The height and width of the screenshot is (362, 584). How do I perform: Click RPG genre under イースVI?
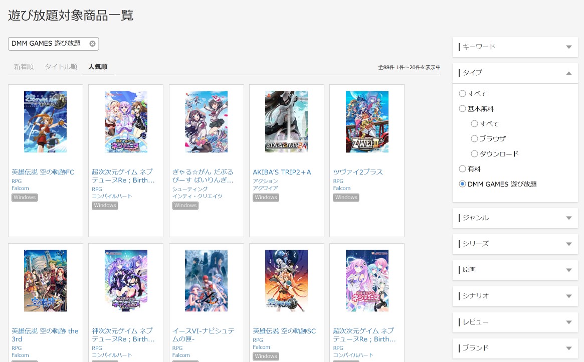(177, 348)
